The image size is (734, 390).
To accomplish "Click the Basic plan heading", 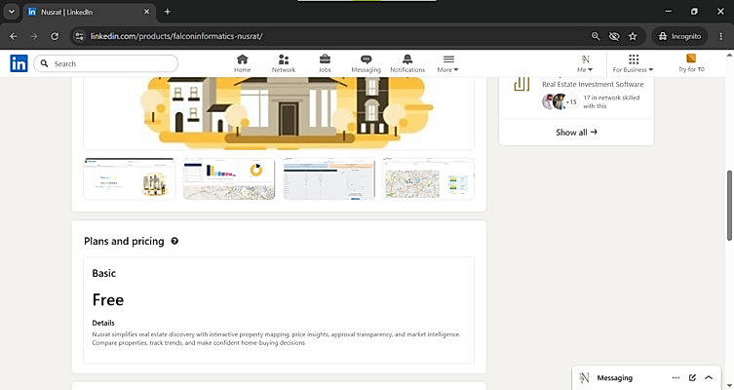I will point(104,273).
